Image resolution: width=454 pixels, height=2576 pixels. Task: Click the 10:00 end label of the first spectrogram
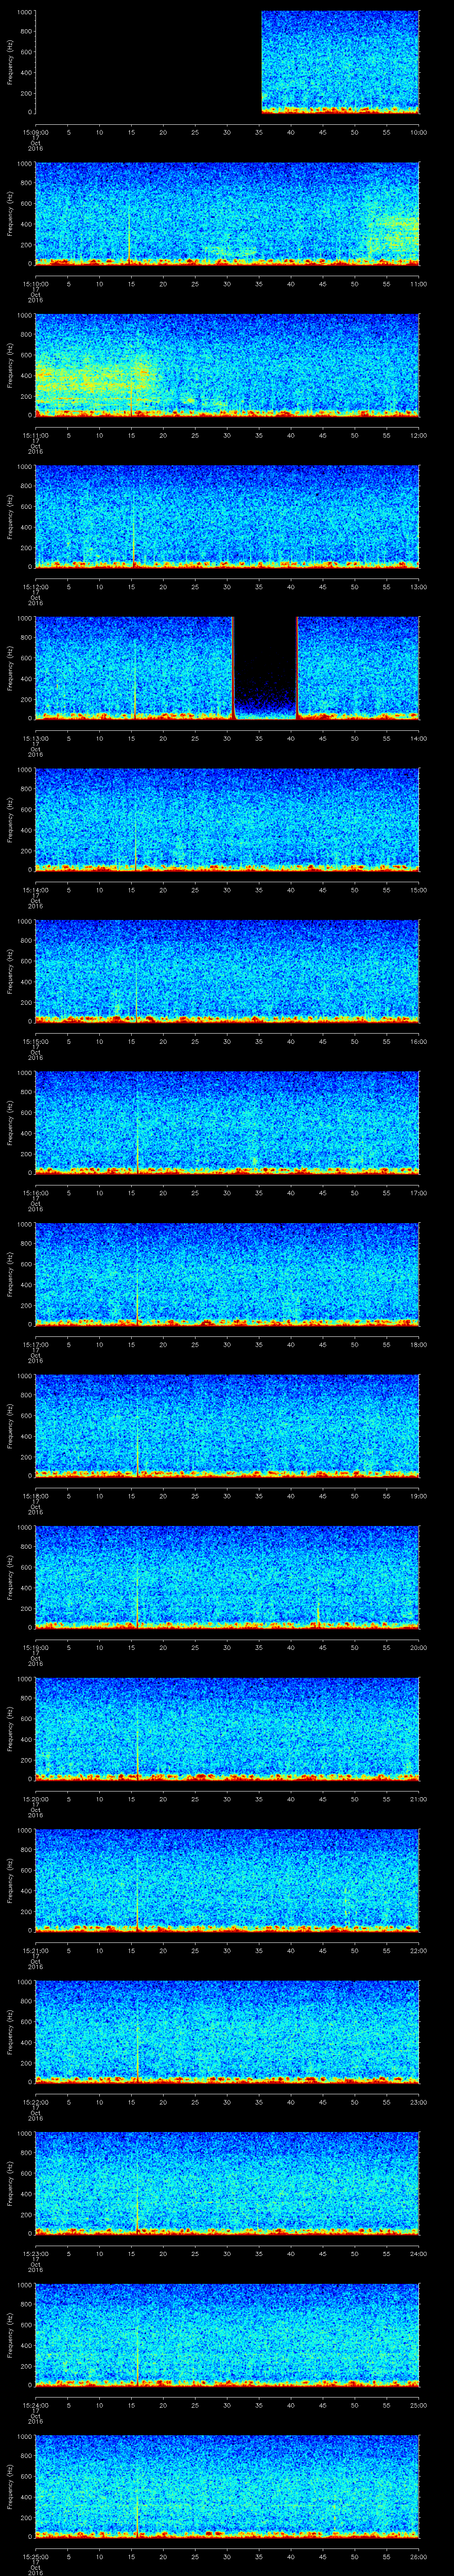click(418, 131)
